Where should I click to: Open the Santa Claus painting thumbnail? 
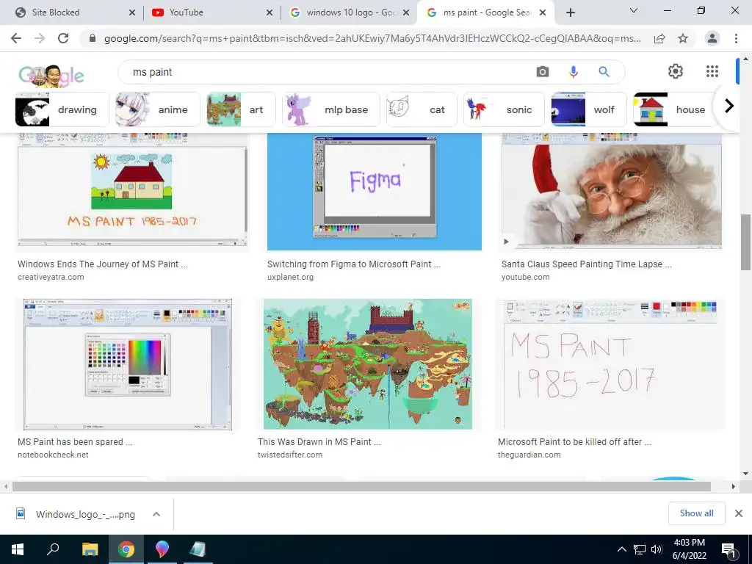[612, 192]
